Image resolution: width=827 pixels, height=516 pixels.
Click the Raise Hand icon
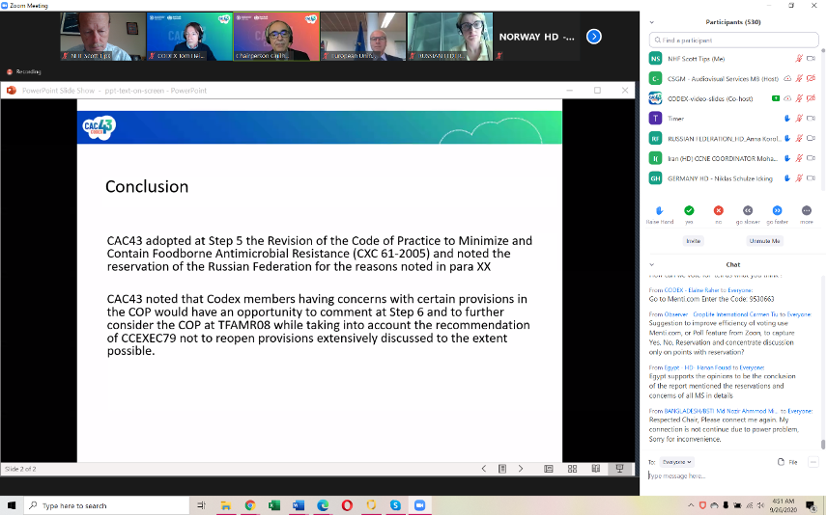point(659,210)
